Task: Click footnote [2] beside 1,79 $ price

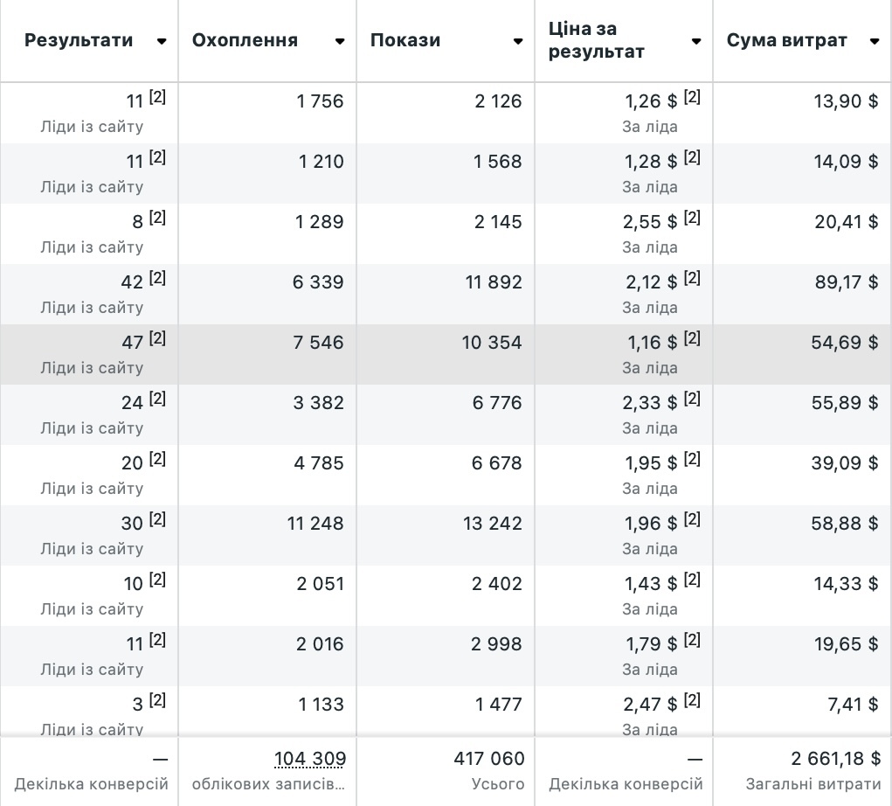Action: click(692, 640)
